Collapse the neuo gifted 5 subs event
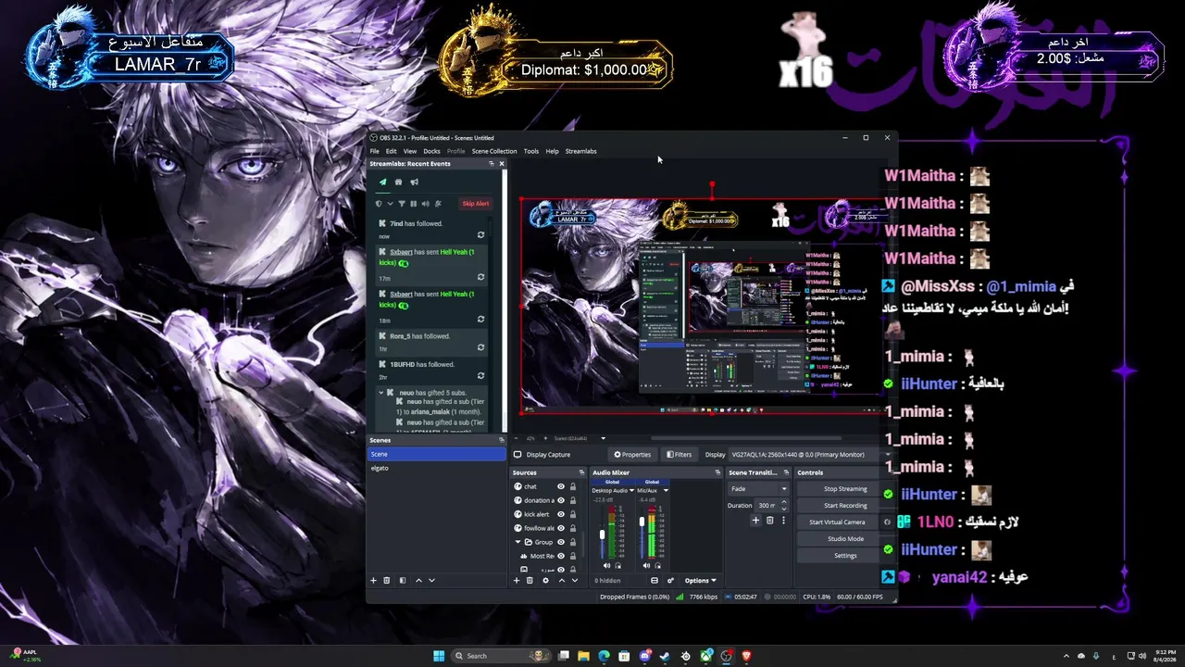 point(380,393)
